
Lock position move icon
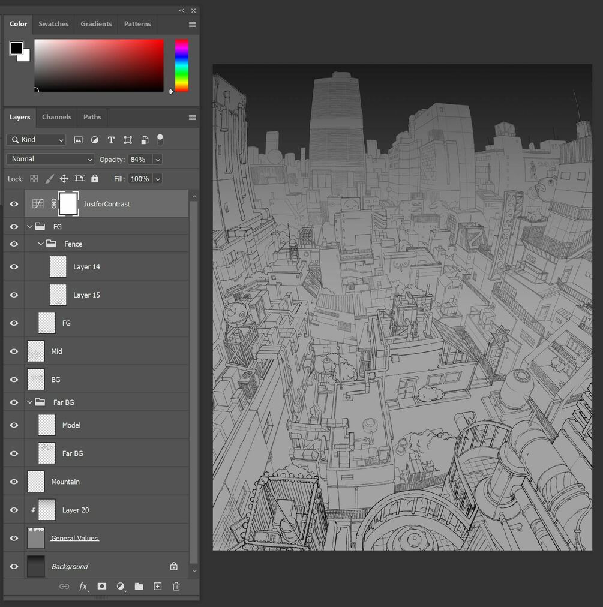click(64, 179)
